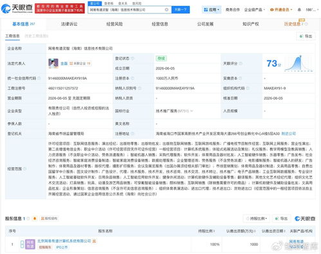The image size is (321, 254).
Task: Click the blue 天眼一下 search button
Action: click(x=181, y=10)
